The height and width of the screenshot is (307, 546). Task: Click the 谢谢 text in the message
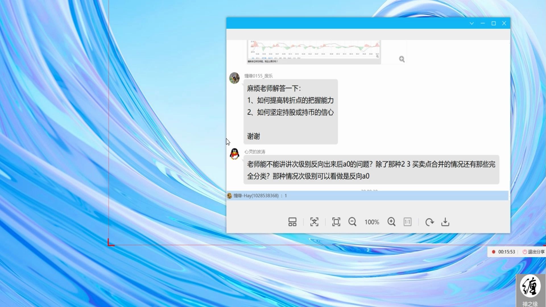tap(253, 136)
